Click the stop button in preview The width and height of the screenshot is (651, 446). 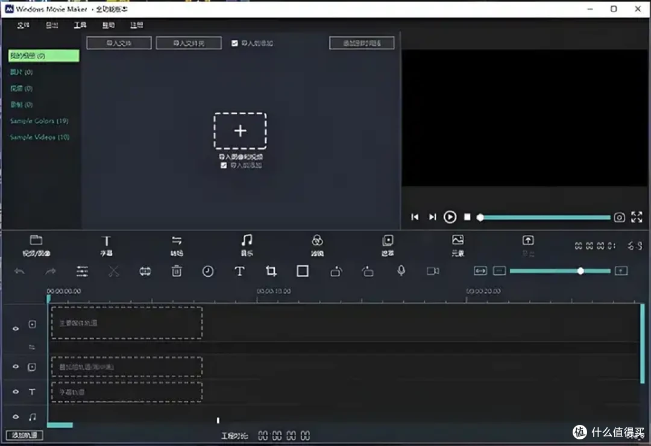[467, 217]
